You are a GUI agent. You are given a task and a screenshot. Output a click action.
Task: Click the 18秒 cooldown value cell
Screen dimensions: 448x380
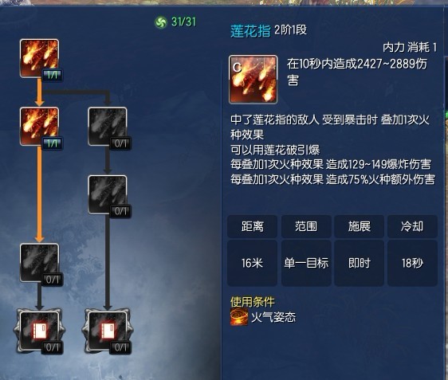pyautogui.click(x=412, y=263)
